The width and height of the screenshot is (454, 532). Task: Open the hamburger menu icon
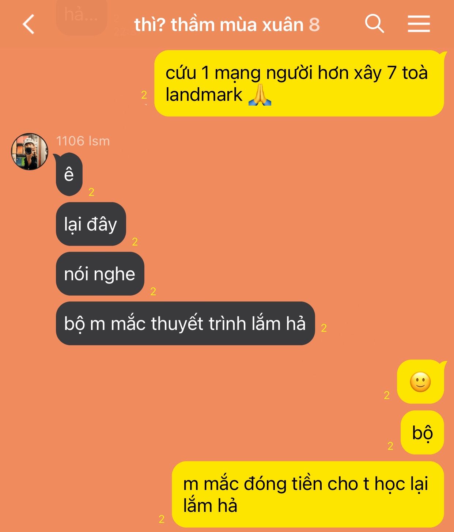(x=419, y=24)
